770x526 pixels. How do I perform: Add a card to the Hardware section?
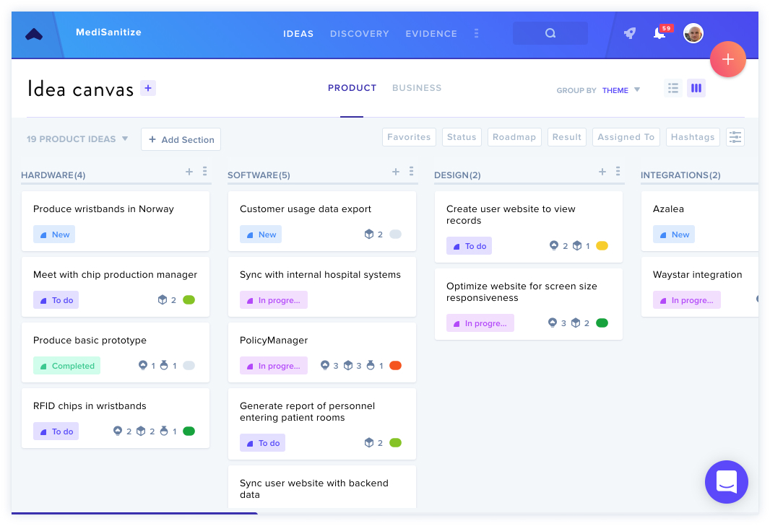pyautogui.click(x=189, y=172)
